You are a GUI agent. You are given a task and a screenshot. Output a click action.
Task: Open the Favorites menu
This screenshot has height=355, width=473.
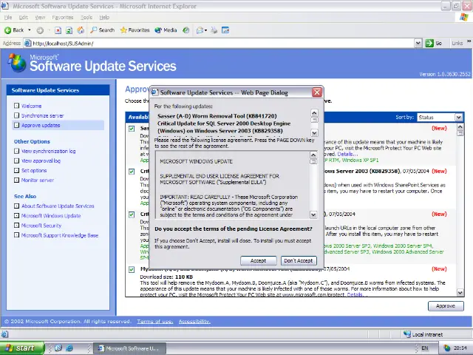pos(62,17)
